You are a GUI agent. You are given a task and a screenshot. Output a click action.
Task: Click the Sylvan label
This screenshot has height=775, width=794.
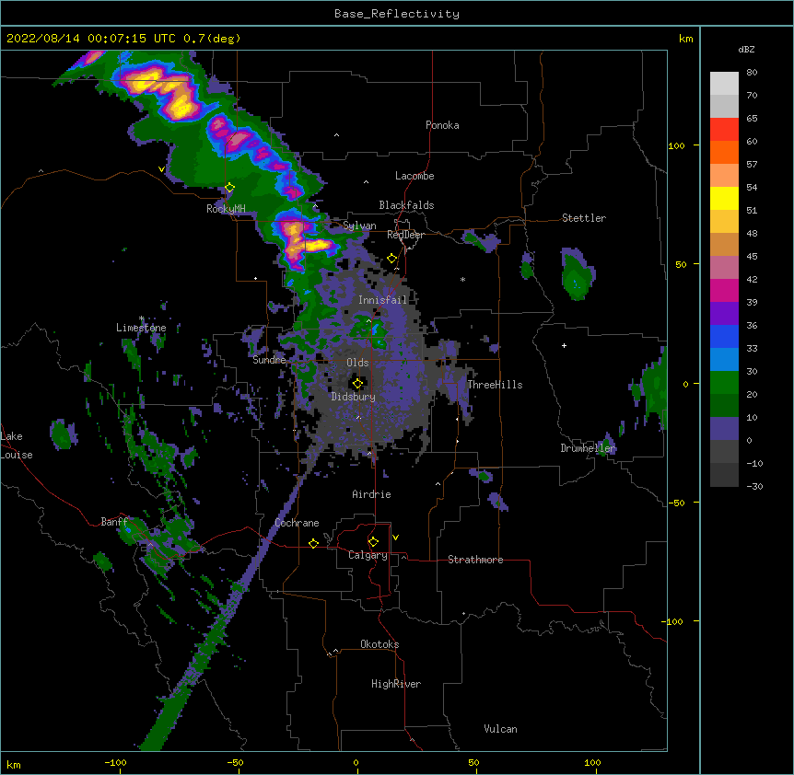[x=359, y=226]
